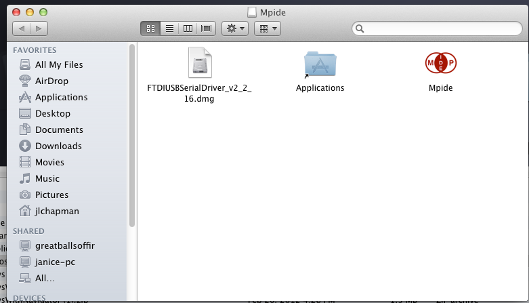This screenshot has height=303, width=529.
Task: Click the computer icon beside greatballsoffir
Action: (x=24, y=245)
